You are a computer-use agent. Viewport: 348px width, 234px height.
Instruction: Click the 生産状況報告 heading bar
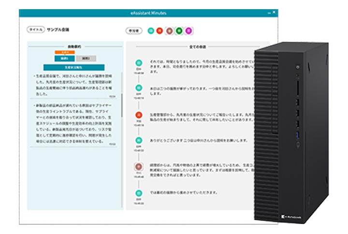pos(74,68)
